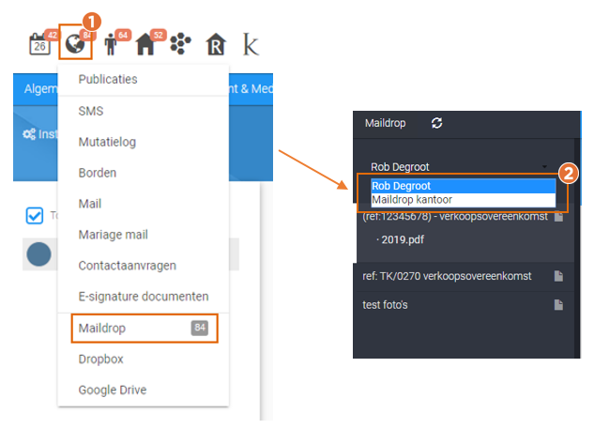This screenshot has height=429, width=594.
Task: Open E-signature documenten menu entry
Action: 144,297
